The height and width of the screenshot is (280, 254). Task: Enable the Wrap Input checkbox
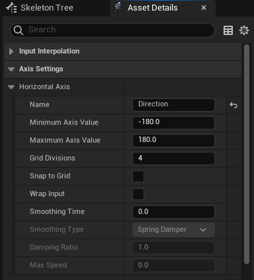138,194
